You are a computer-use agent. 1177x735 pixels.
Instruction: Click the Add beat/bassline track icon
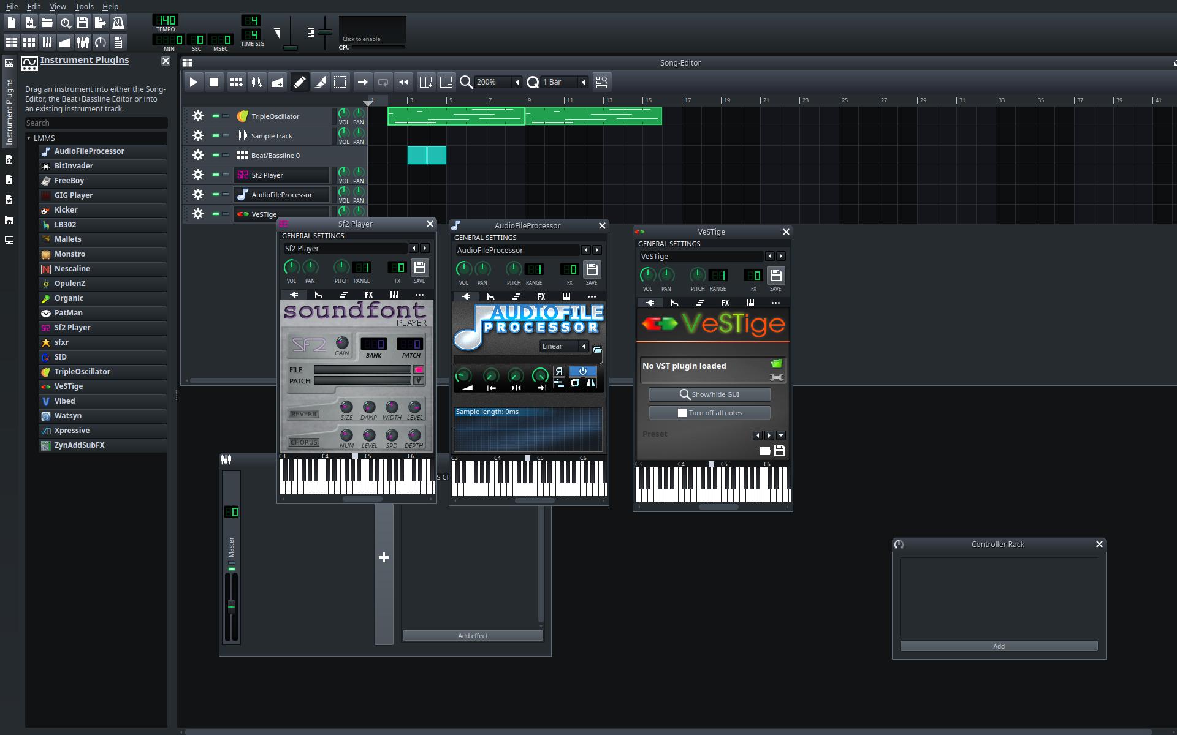click(236, 82)
